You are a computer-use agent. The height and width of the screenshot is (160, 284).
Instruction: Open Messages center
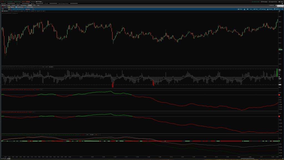[x=264, y=2]
